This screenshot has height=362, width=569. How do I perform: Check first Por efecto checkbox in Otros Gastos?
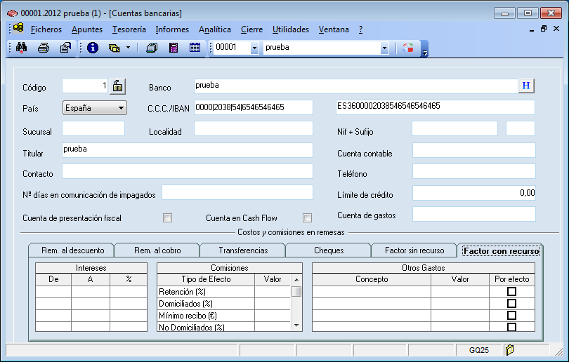tap(511, 291)
